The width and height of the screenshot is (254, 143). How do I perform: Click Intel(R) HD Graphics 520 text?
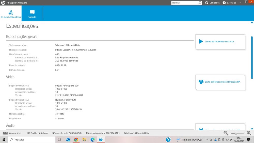(x=67, y=86)
